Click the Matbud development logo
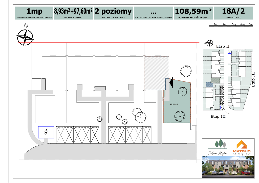Viewport: 259px width, 183px height. (x=243, y=148)
